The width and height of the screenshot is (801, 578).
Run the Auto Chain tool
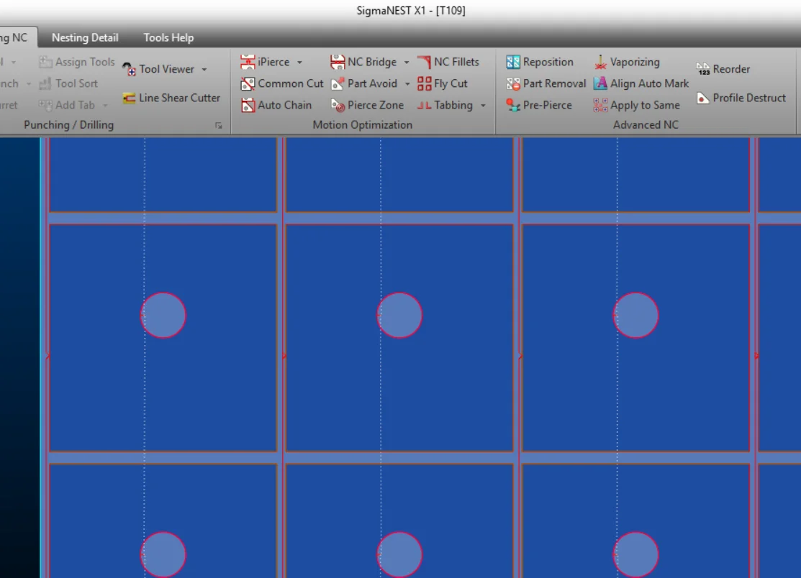pos(276,105)
